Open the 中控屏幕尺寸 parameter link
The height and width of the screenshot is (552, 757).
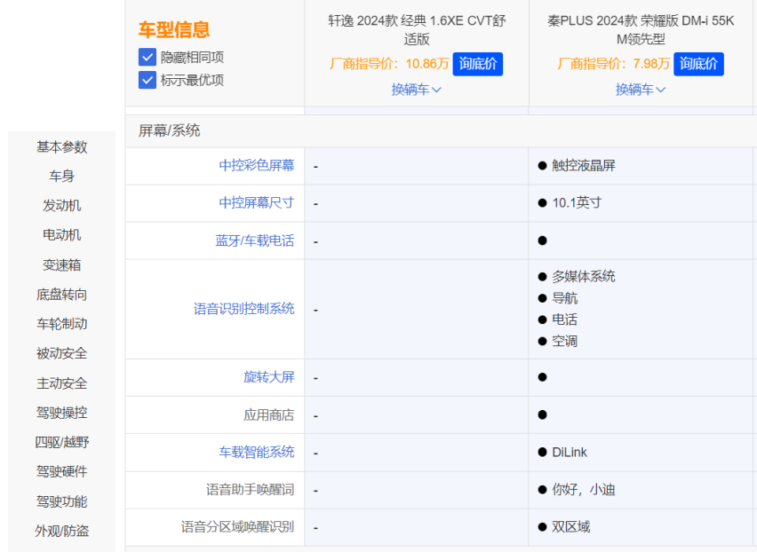click(x=257, y=202)
